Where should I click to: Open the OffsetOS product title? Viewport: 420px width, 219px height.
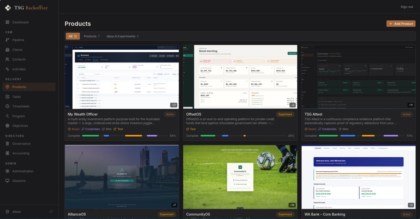pos(194,114)
